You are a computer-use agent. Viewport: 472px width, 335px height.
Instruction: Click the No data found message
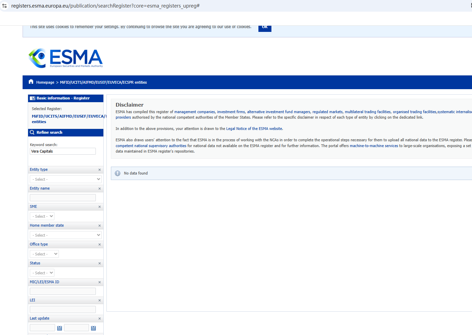tap(136, 173)
